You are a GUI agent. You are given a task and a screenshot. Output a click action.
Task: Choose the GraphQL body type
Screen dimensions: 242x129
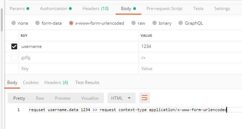(191, 23)
